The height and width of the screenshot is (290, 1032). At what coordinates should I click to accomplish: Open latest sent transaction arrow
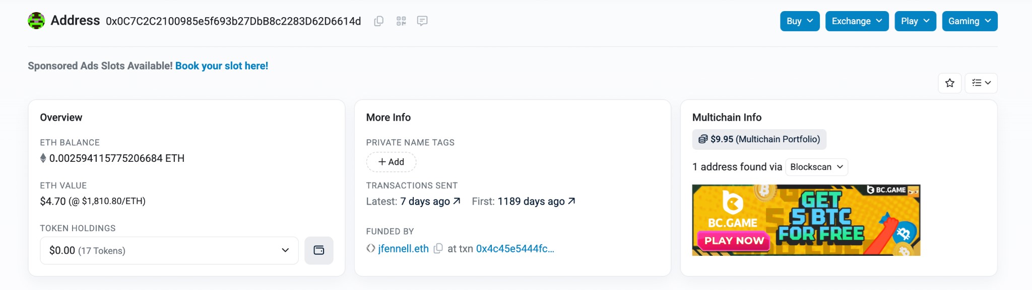click(457, 201)
